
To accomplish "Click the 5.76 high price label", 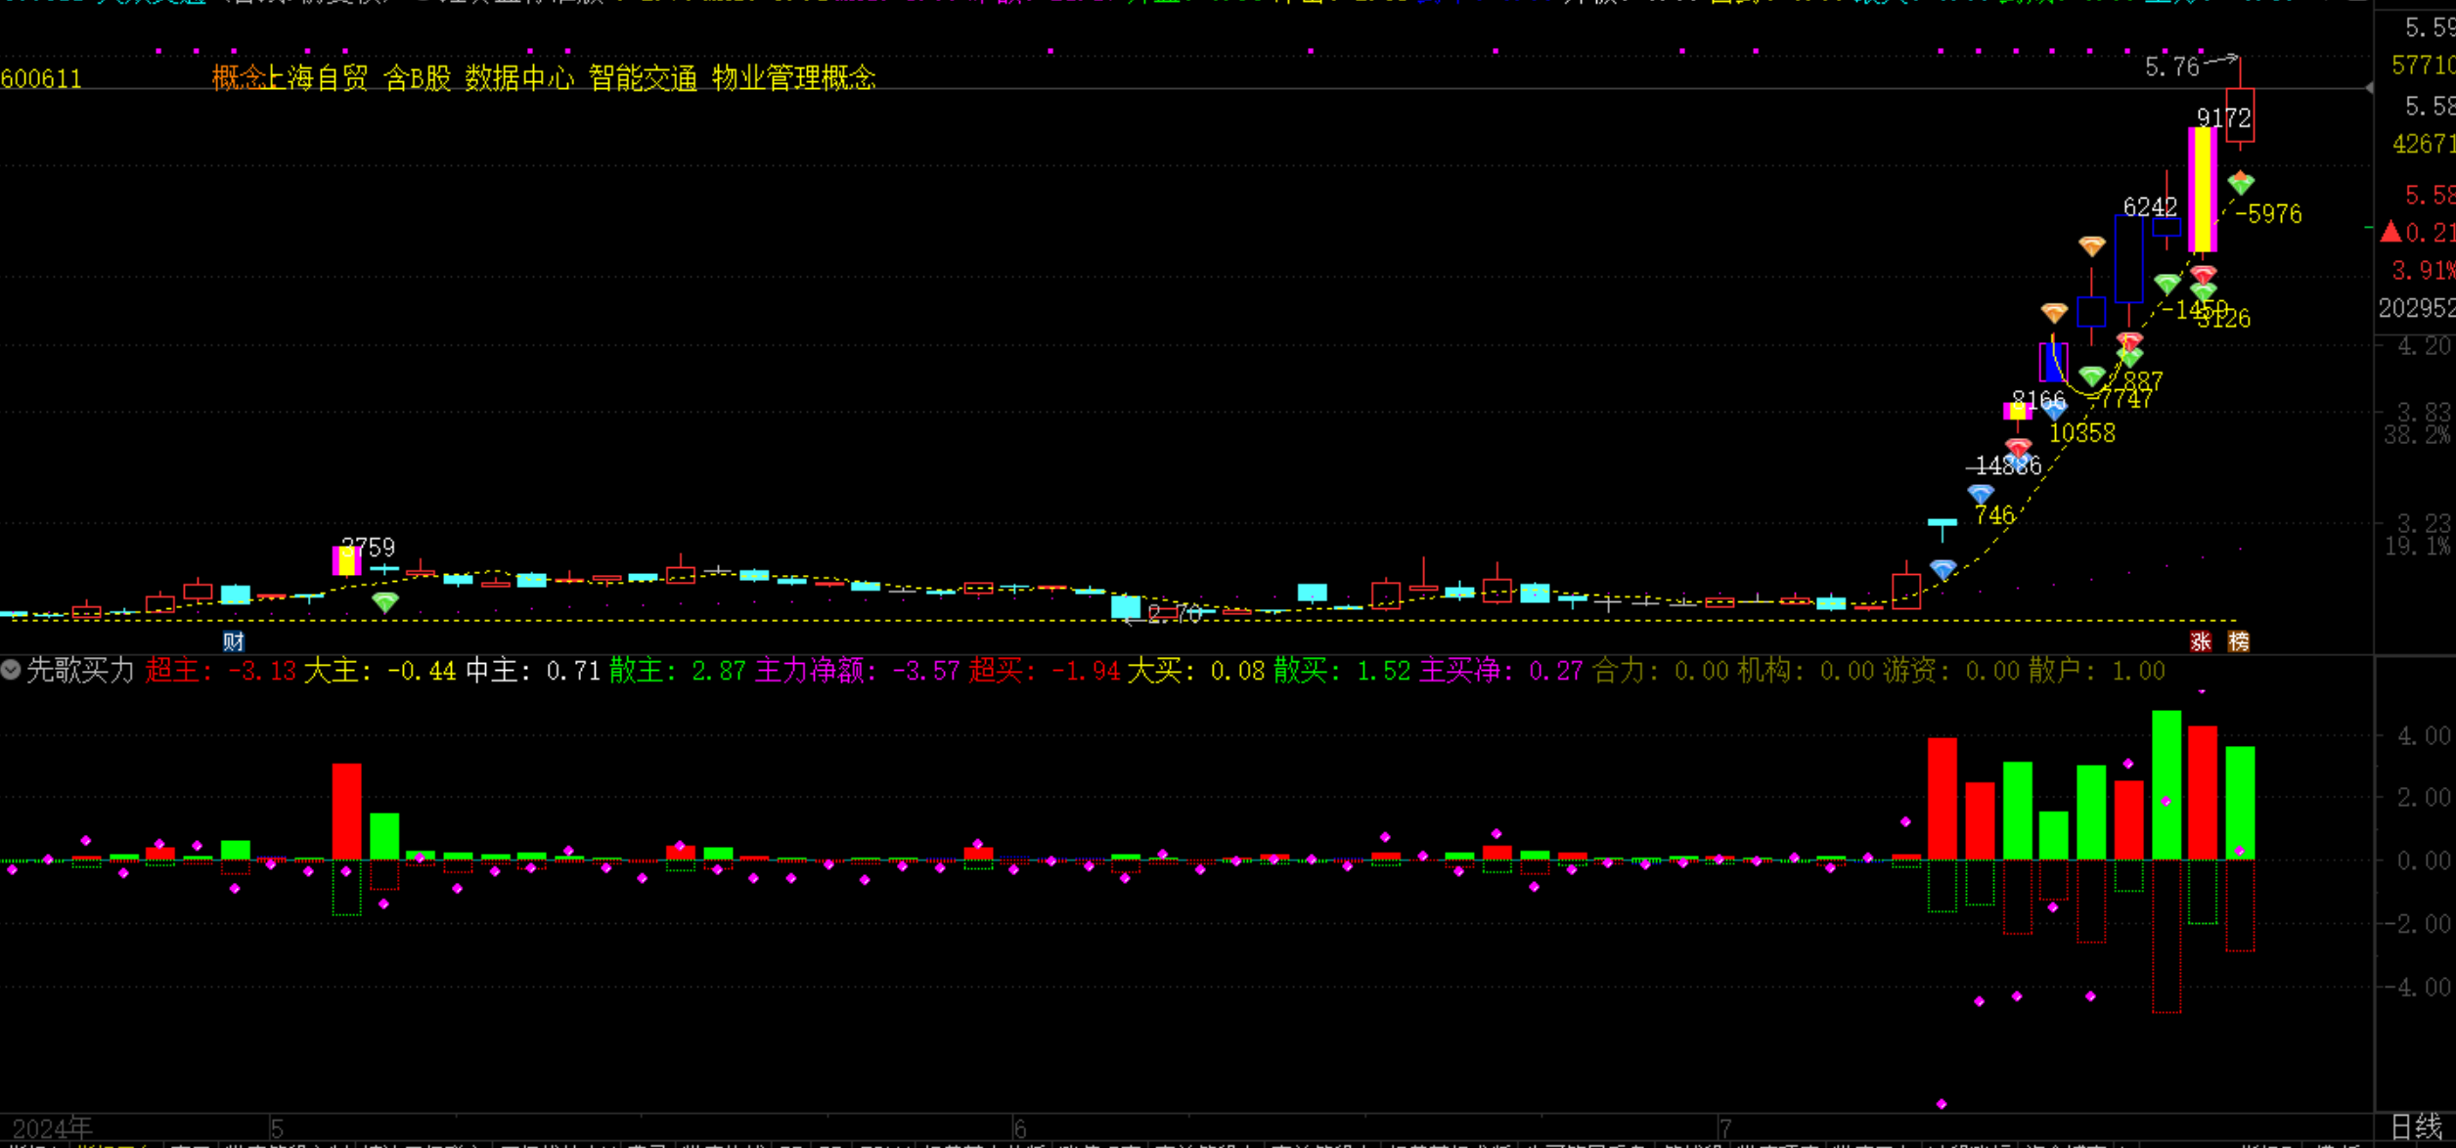I will [x=2171, y=67].
